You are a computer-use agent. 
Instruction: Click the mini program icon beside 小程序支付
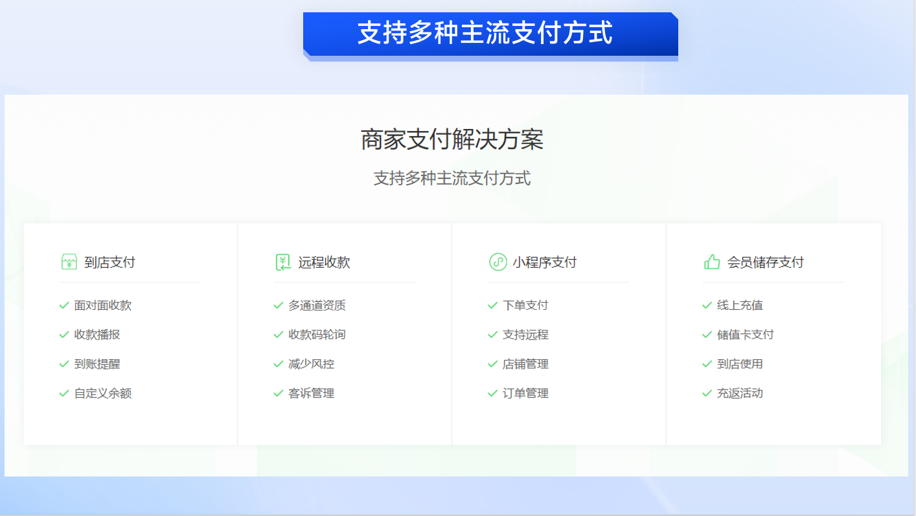498,262
